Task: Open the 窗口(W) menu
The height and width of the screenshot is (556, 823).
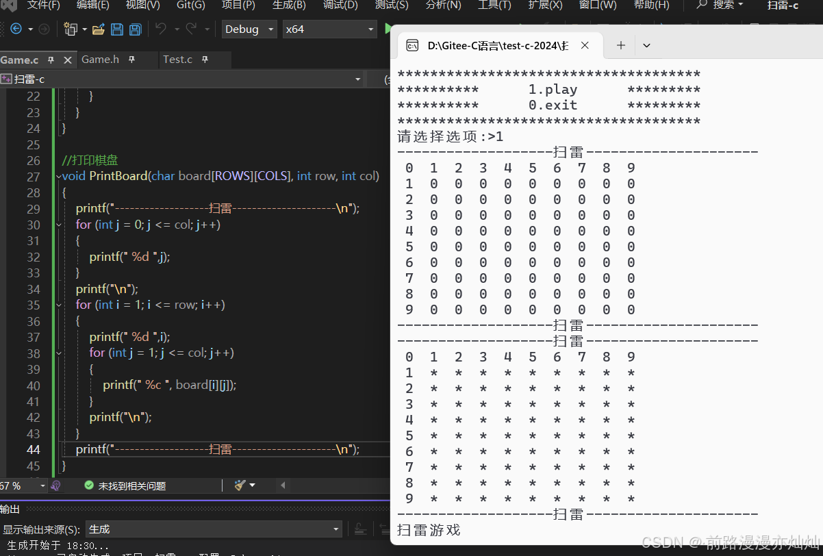Action: [597, 5]
